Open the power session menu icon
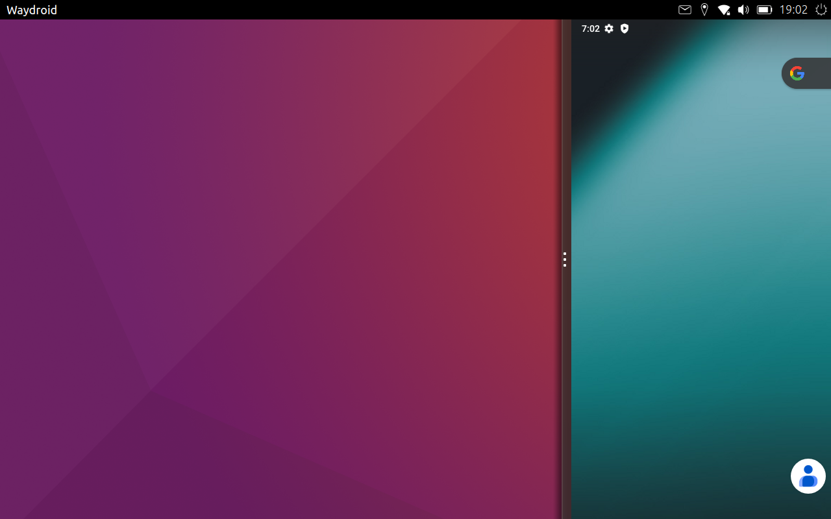Screen dimensions: 831x519 coord(821,10)
